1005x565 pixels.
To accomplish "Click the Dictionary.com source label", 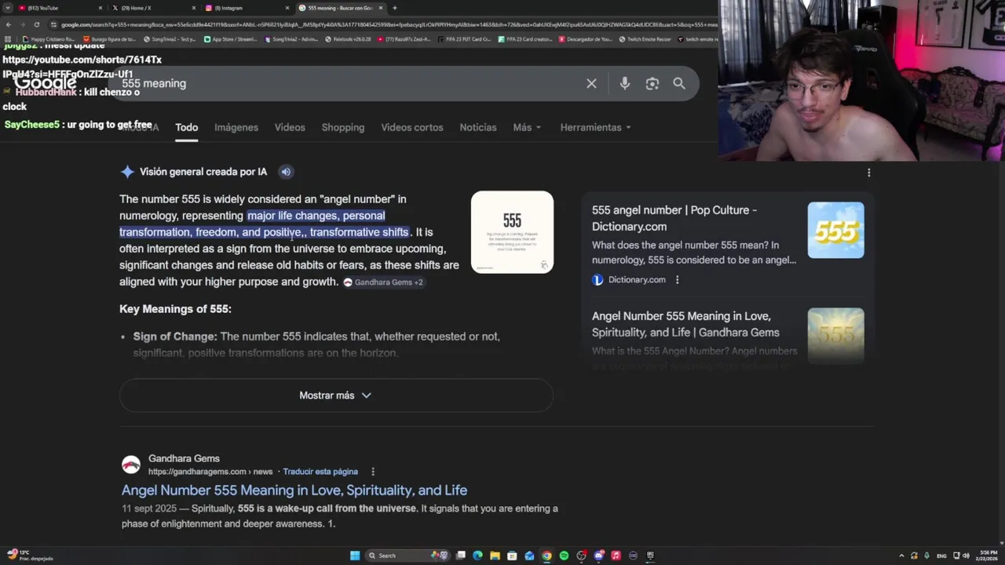I will [x=637, y=279].
